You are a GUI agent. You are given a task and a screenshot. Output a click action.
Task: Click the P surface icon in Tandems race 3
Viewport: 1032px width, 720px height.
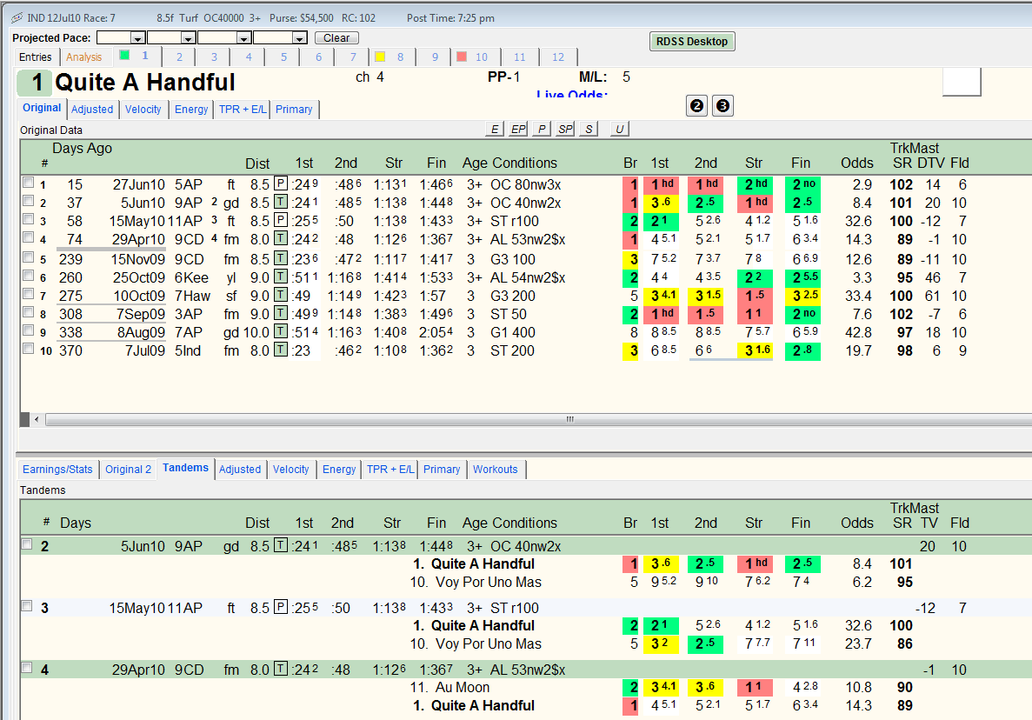(x=280, y=607)
